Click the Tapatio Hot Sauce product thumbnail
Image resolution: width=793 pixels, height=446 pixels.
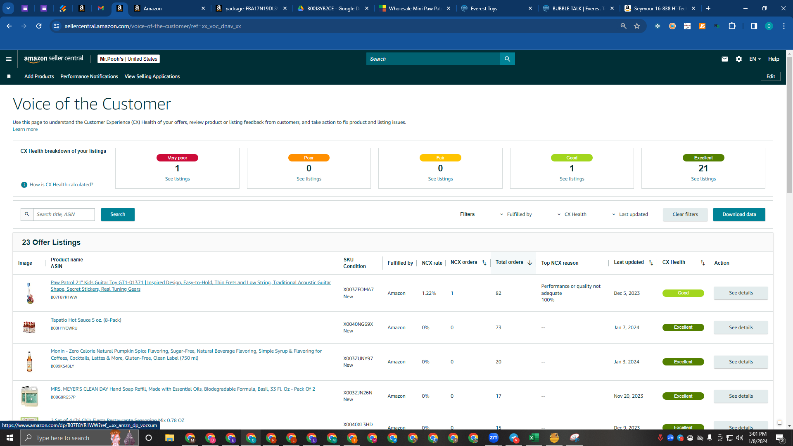[x=29, y=327]
